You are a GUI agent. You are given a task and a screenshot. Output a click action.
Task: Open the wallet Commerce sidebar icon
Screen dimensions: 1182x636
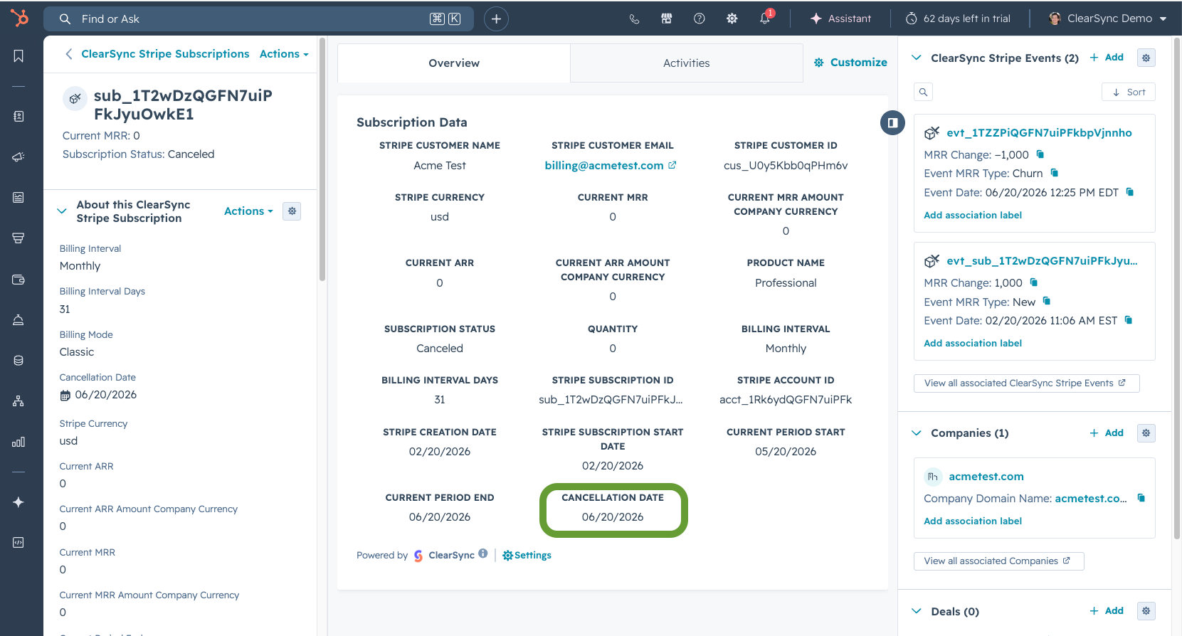tap(19, 280)
